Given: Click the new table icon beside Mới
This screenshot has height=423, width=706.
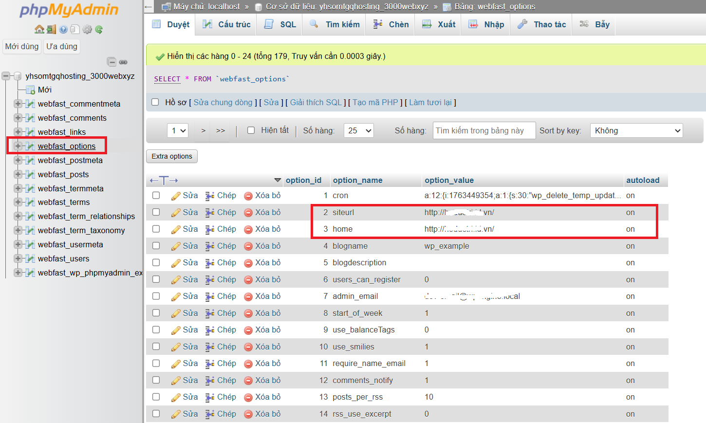Looking at the screenshot, I should (30, 90).
